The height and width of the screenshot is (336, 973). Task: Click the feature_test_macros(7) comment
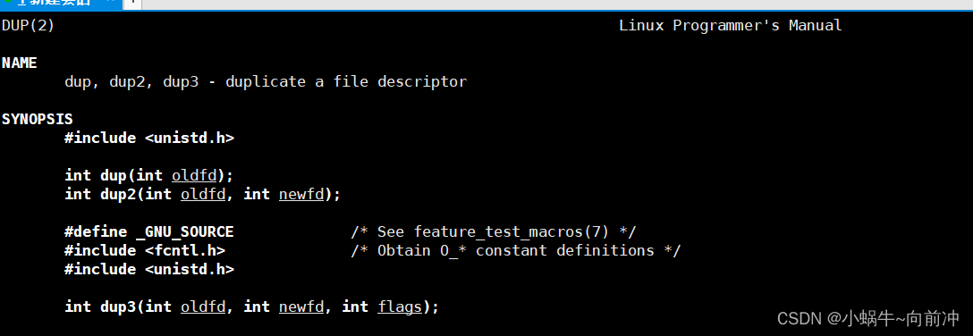494,231
